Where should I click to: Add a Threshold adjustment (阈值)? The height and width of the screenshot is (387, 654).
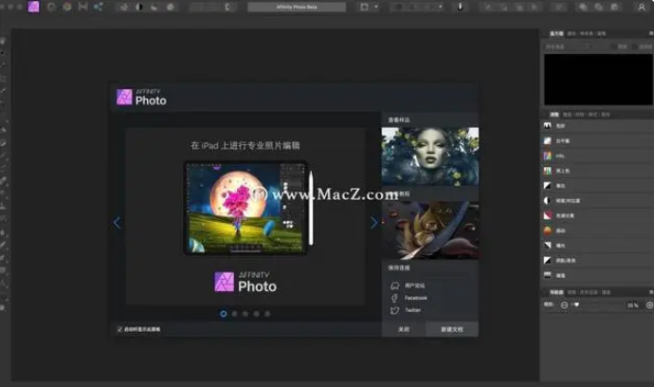click(x=597, y=275)
